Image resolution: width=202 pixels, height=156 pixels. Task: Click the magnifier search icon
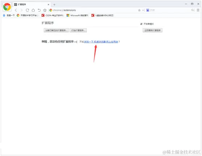point(193,10)
